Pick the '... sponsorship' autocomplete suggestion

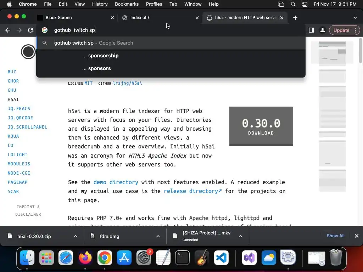click(x=171, y=56)
